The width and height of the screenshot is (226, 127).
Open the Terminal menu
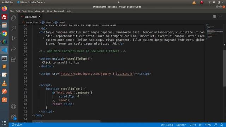point(59,11)
